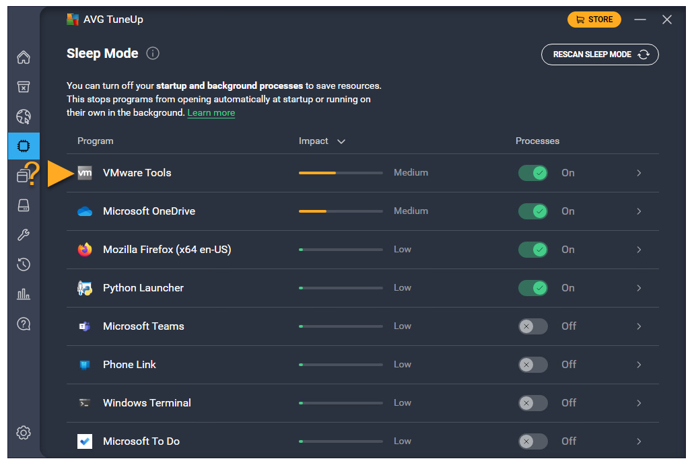Sort by the Impact column dropdown arrow
The width and height of the screenshot is (692, 465).
[341, 141]
